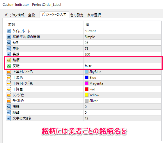This screenshot has height=143, width=163.
Task: Select the パラメーターの入力 tab
Action: tap(54, 15)
